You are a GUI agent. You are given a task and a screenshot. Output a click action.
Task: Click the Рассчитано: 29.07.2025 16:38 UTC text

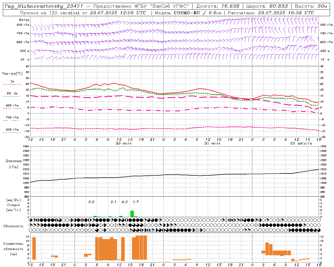(x=271, y=13)
